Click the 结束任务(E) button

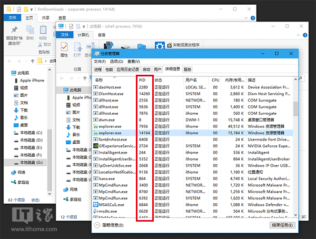[282, 225]
